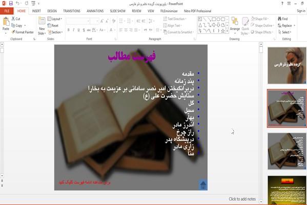Toggle Center paragraph alignment
Viewport: 307px width, 205px height.
(x=126, y=30)
